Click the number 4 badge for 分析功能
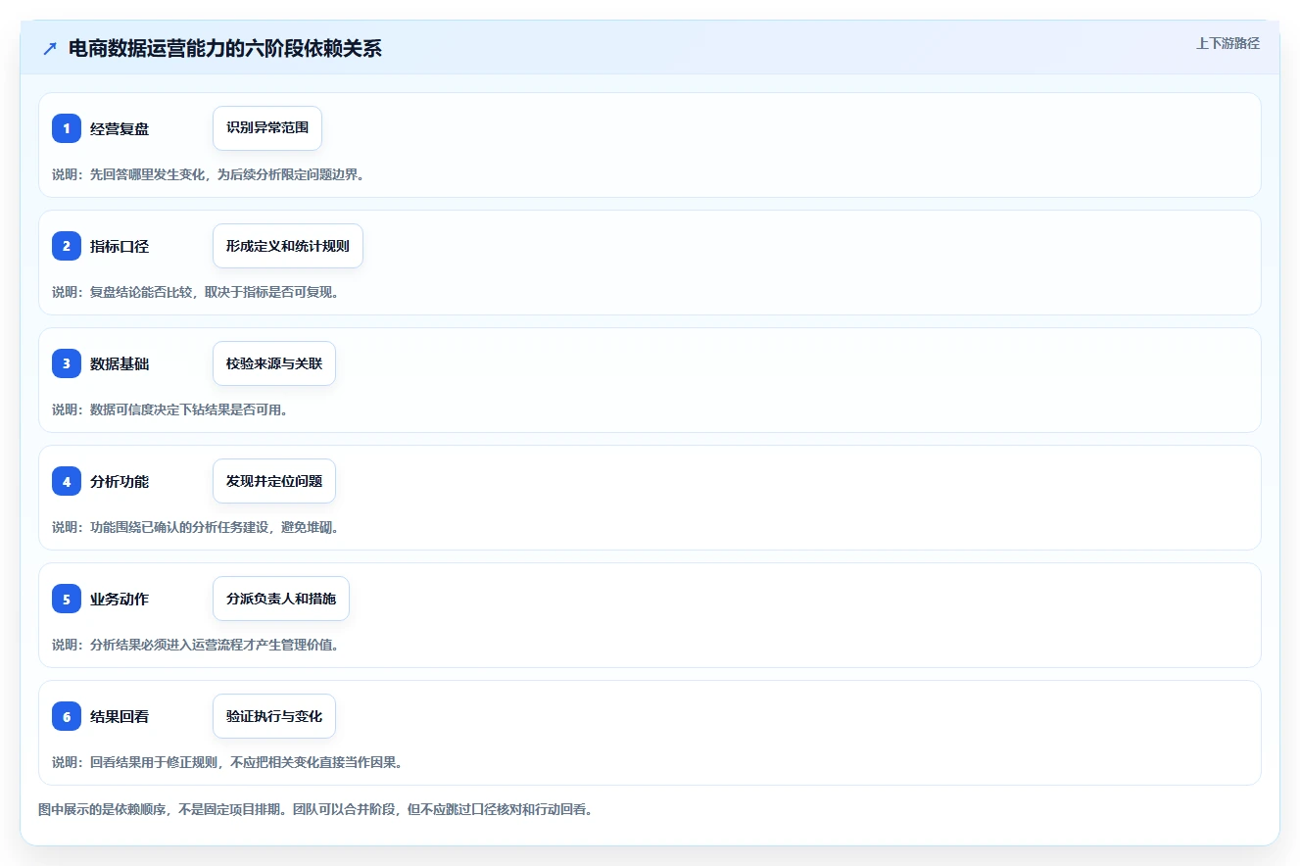The image size is (1300, 866). (x=67, y=481)
